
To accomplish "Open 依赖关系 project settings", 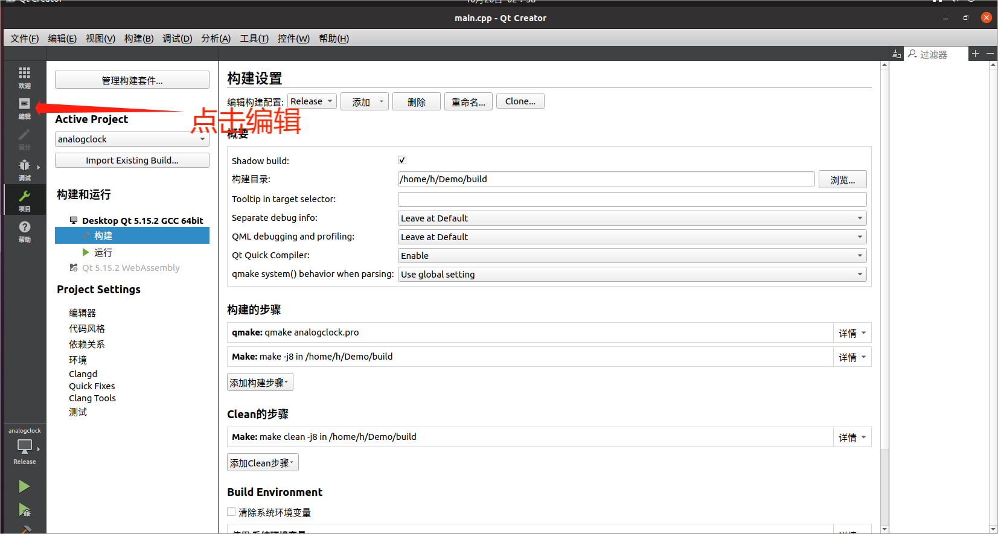I will (87, 344).
